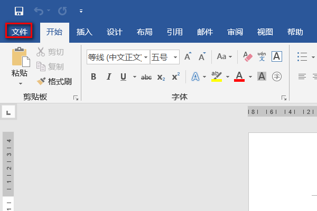Switch to the 设计 (Design) tab
317x211 pixels.
tap(115, 32)
